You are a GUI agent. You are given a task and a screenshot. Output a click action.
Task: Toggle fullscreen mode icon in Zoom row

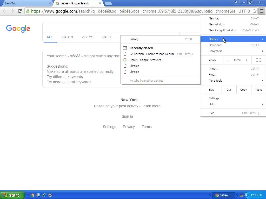click(259, 60)
